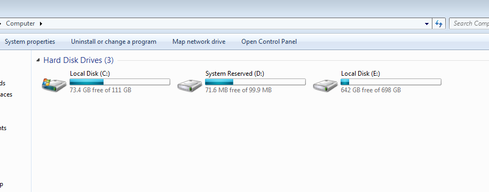489x192 pixels.
Task: Launch Open Control Panel
Action: (x=269, y=42)
